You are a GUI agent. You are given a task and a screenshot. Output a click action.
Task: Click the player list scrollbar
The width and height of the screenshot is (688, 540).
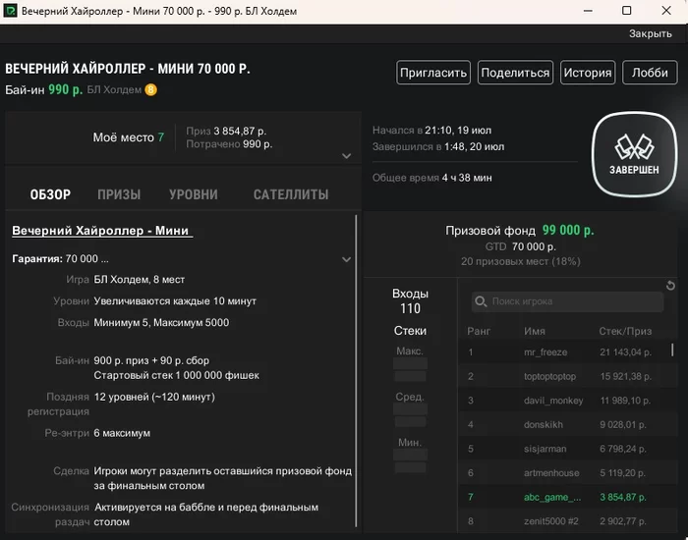(x=672, y=350)
